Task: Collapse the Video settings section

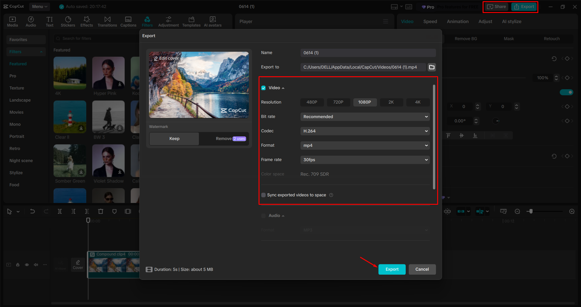Action: 283,88
